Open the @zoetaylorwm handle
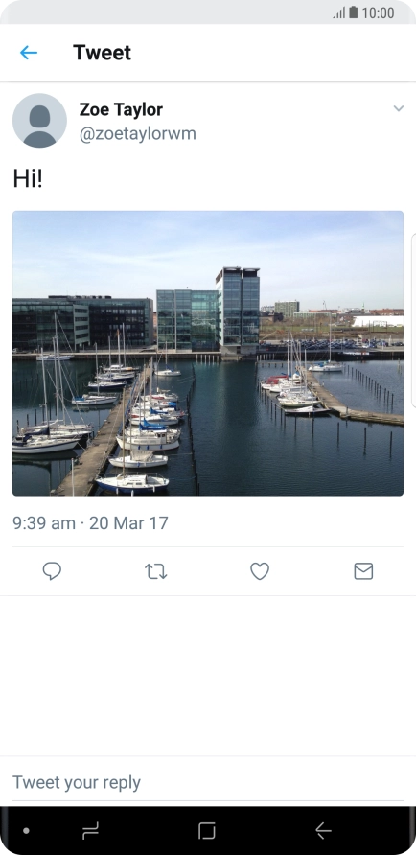The height and width of the screenshot is (855, 416). (137, 133)
